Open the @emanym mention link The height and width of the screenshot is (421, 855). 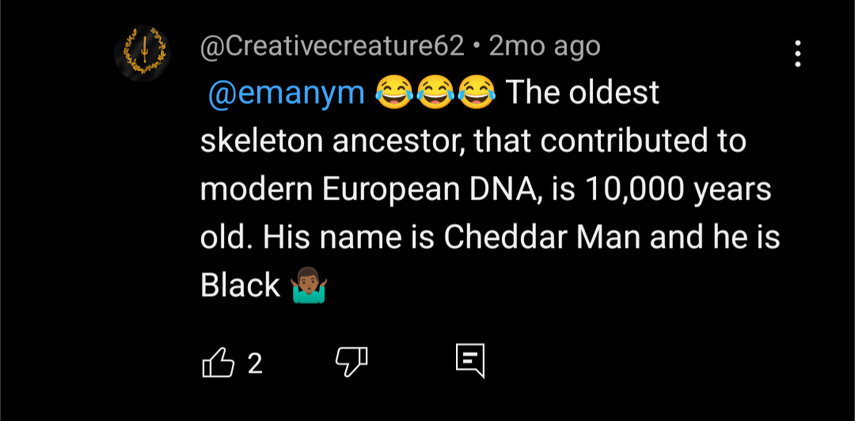[x=286, y=93]
